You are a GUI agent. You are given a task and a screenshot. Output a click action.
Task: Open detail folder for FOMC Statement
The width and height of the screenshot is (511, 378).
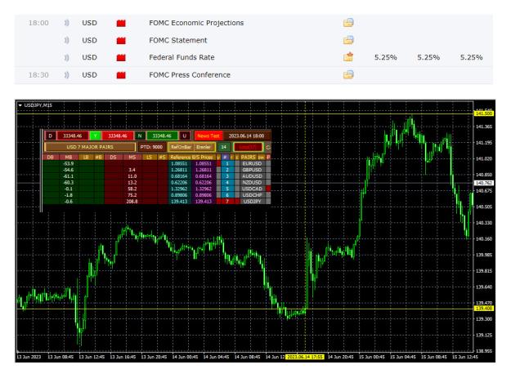[x=348, y=40]
